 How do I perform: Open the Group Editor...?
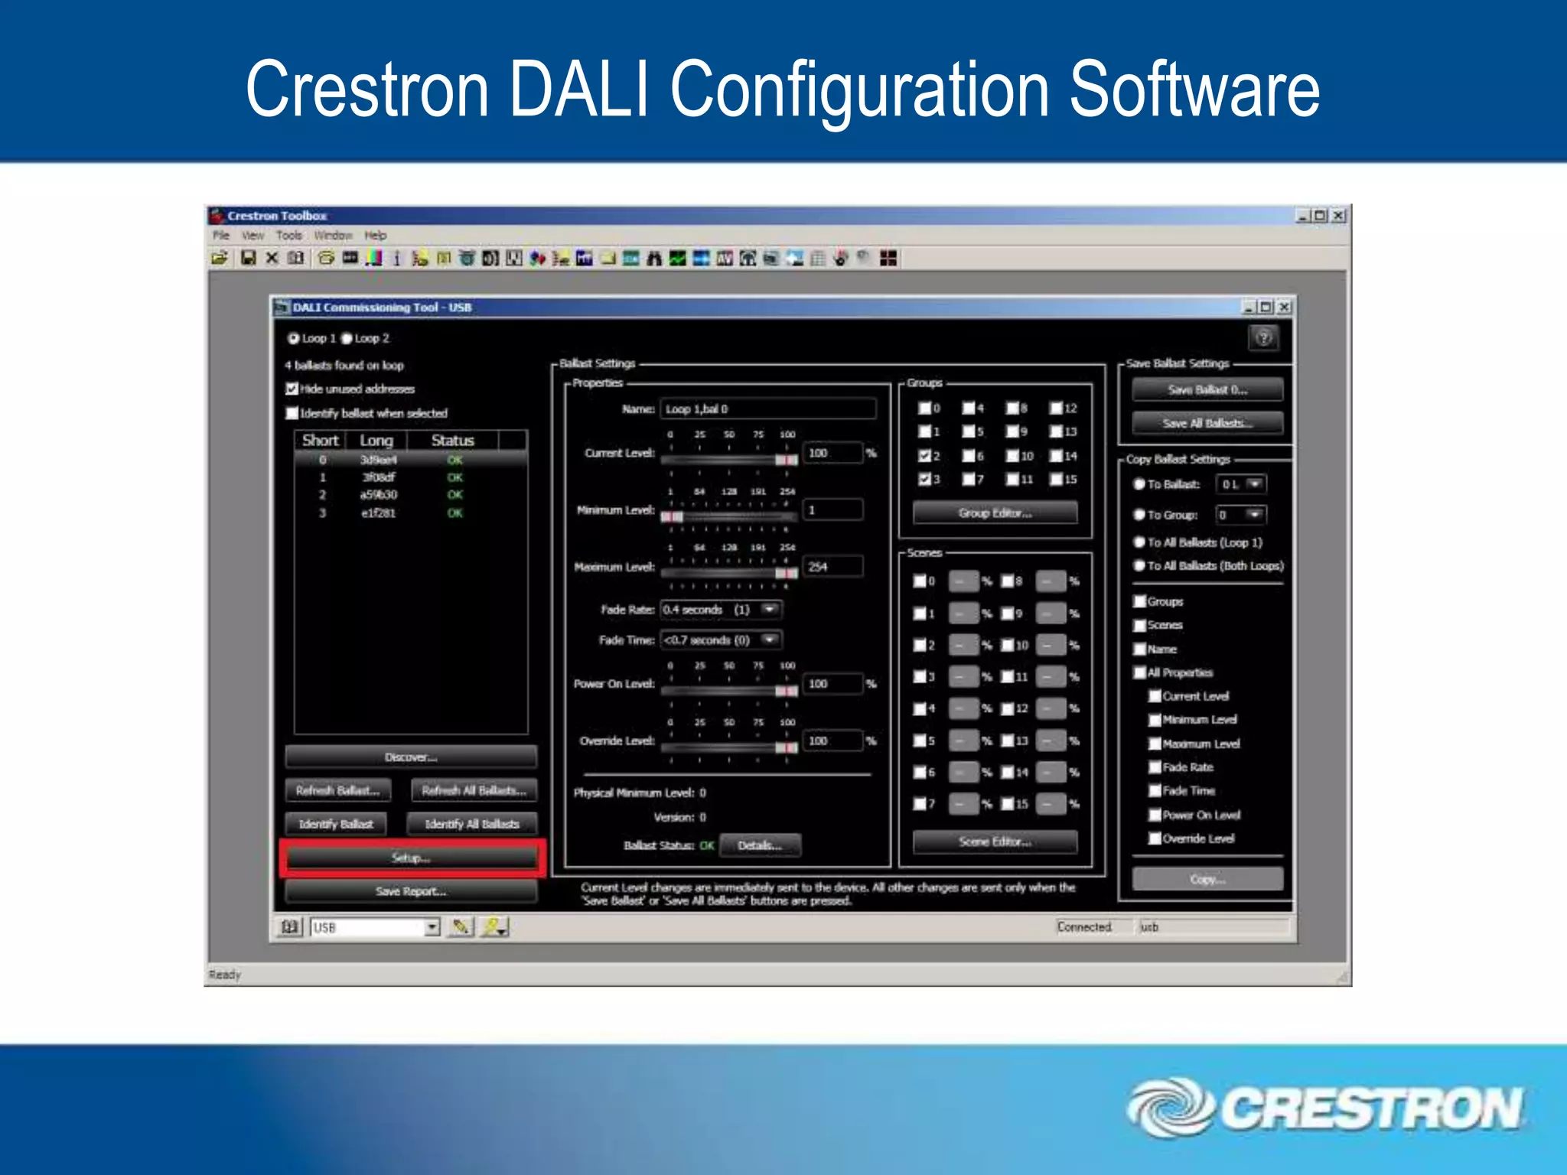tap(995, 513)
